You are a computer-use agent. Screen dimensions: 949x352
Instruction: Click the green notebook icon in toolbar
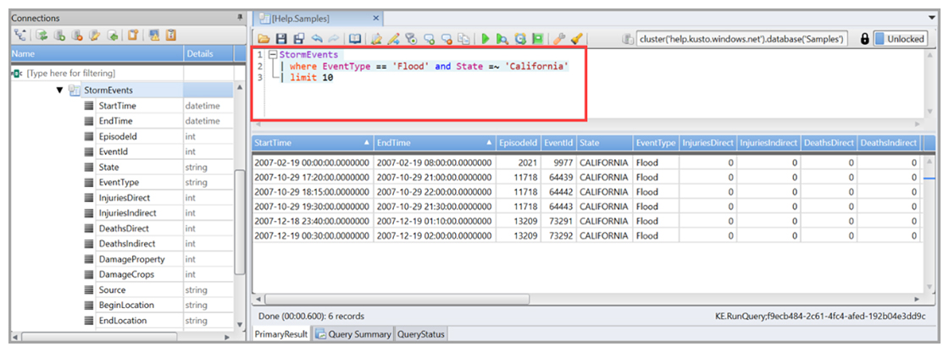(x=537, y=39)
